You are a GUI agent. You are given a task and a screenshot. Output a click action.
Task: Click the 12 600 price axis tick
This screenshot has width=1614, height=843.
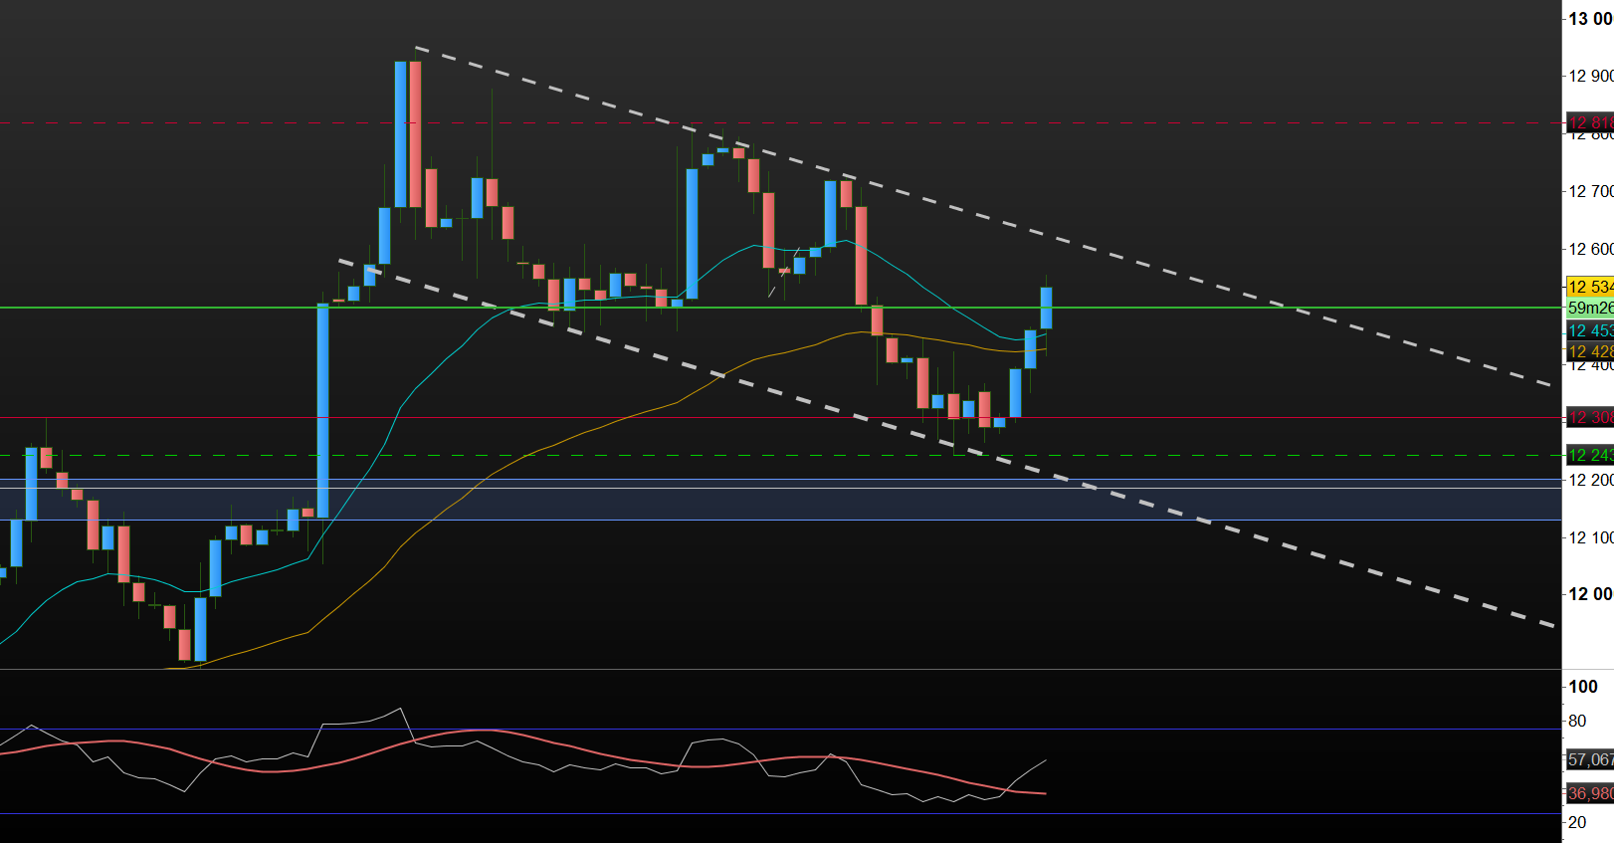(1591, 249)
